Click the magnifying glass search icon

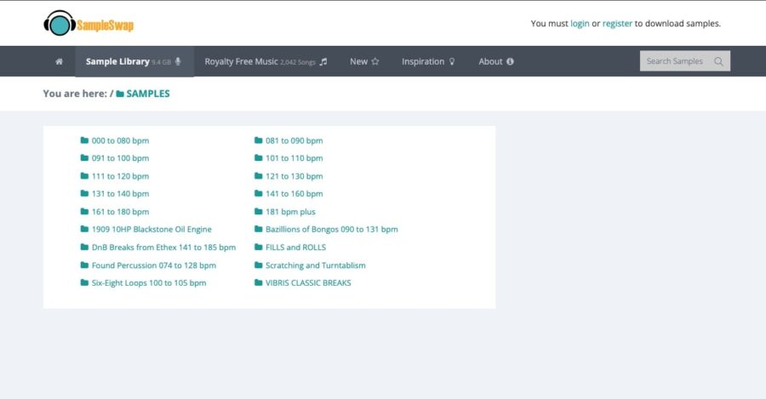pyautogui.click(x=718, y=61)
